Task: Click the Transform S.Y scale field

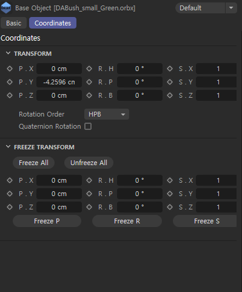Action: pos(217,82)
